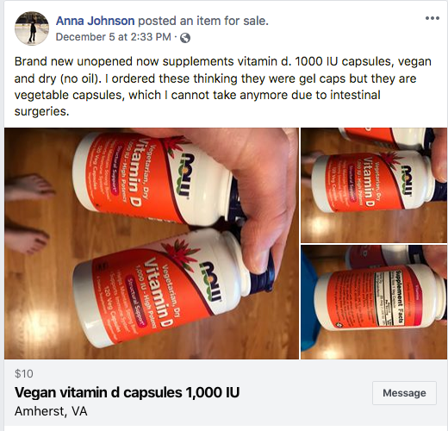
Task: Open the December 5 at 2:33 PM timestamp
Action: pos(114,37)
